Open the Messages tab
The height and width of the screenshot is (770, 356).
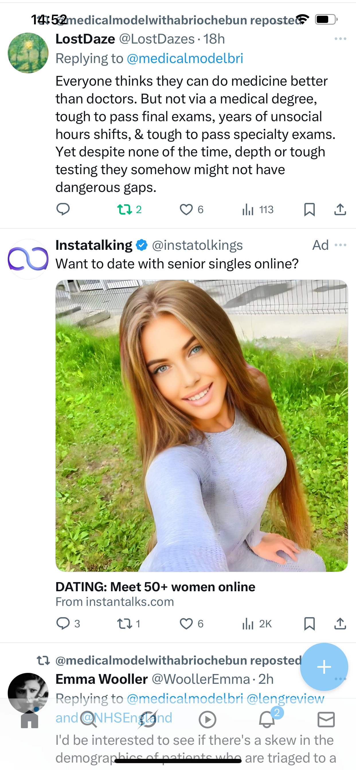326,720
